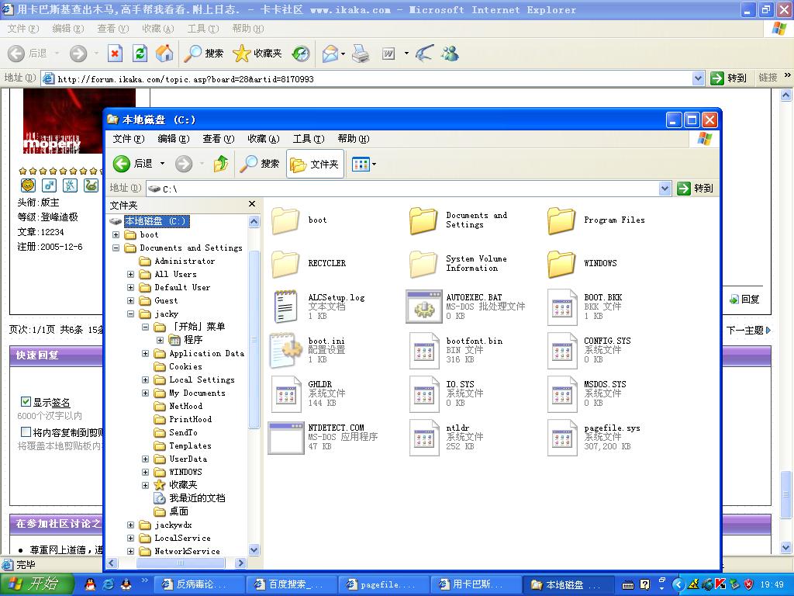Toggle the 显示签名 checkbox
The width and height of the screenshot is (794, 596).
(x=26, y=402)
